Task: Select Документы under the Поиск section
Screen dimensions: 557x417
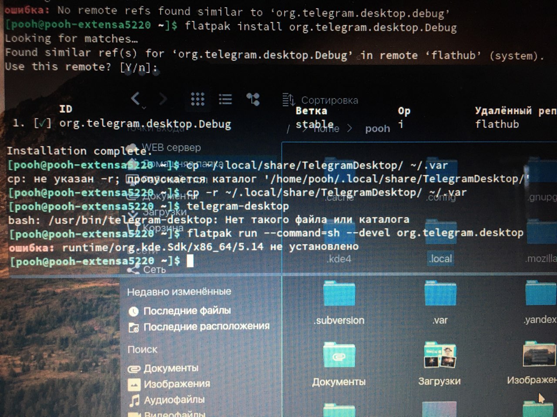Action: [x=164, y=368]
